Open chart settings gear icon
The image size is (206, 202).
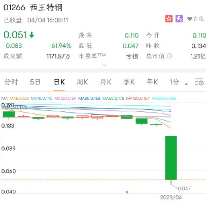click(199, 82)
